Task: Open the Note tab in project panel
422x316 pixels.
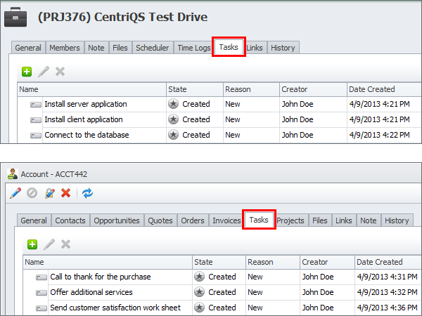Action: click(x=96, y=48)
